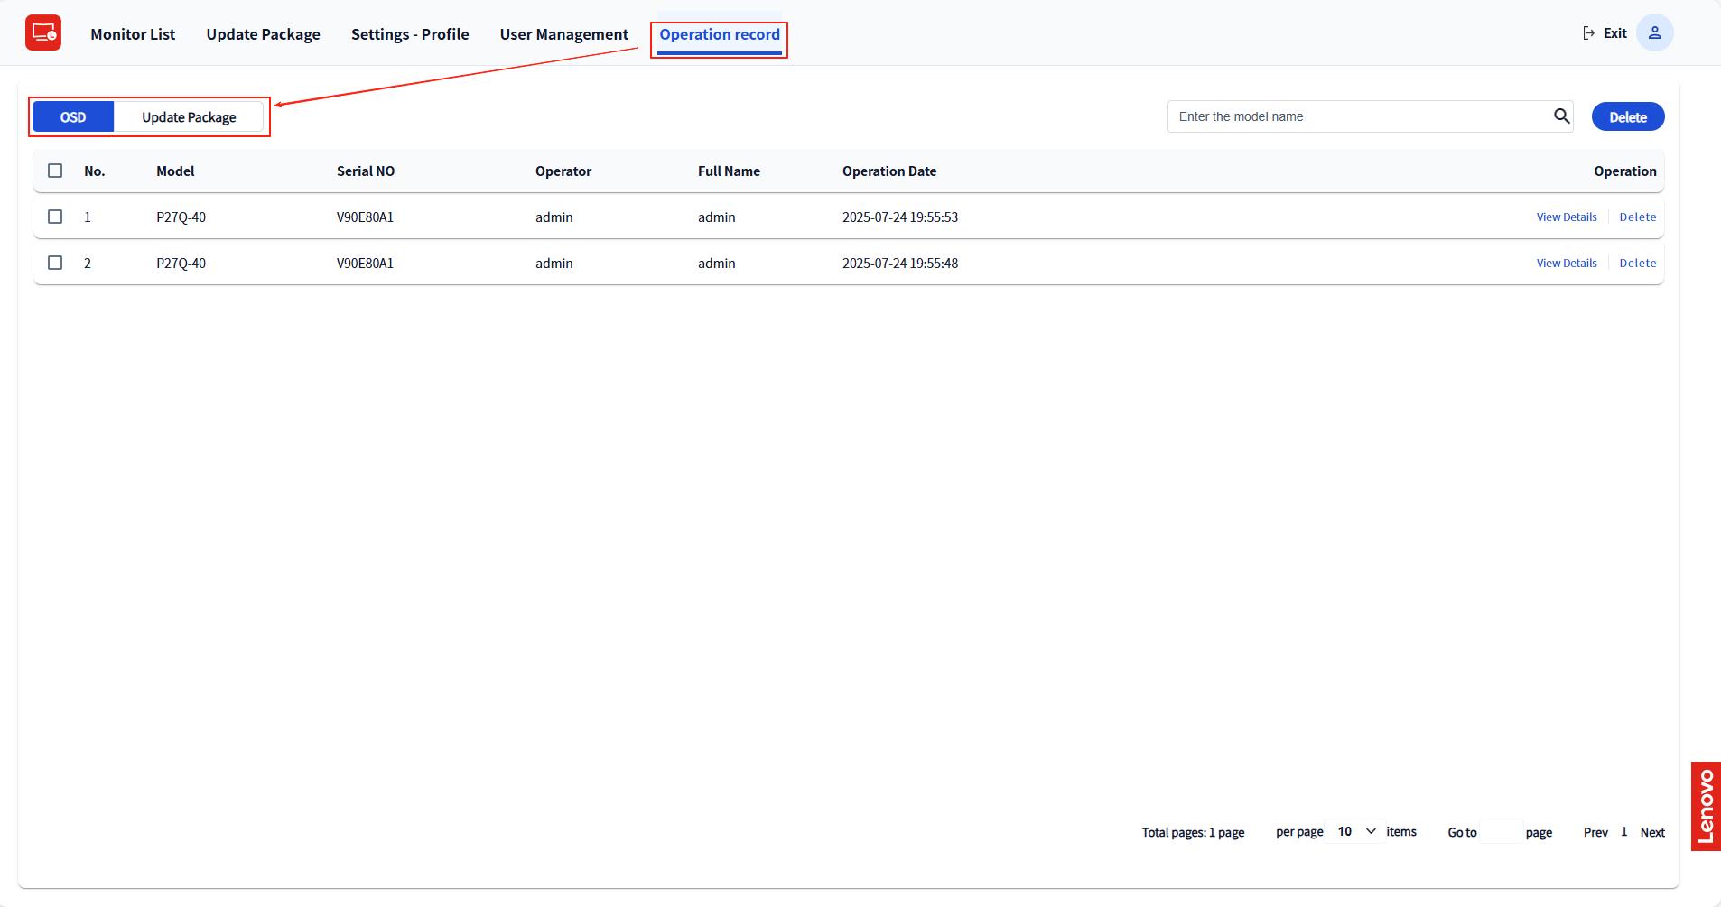Click the Exit logout icon

pyautogui.click(x=1588, y=33)
